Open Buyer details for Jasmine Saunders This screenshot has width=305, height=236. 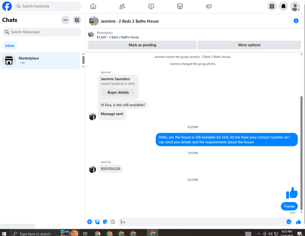pos(118,92)
